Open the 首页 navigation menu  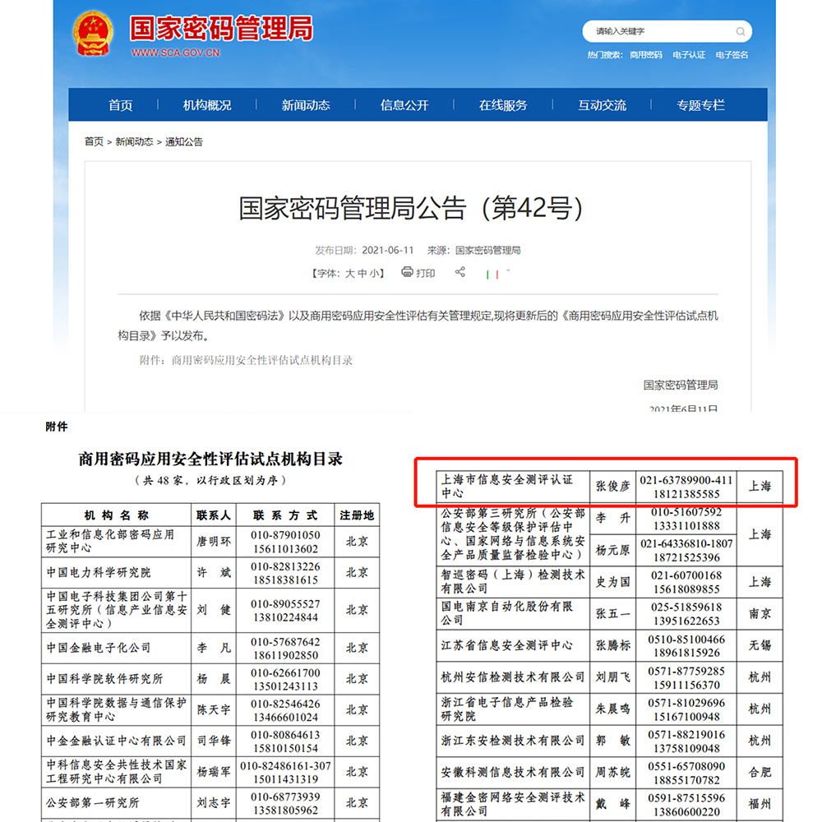pos(121,105)
